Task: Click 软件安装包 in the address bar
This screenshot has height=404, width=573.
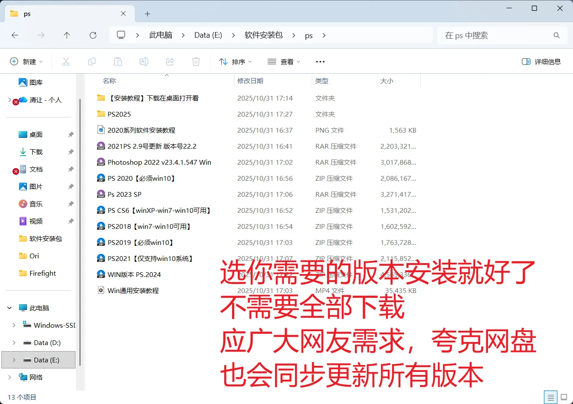Action: click(x=264, y=35)
